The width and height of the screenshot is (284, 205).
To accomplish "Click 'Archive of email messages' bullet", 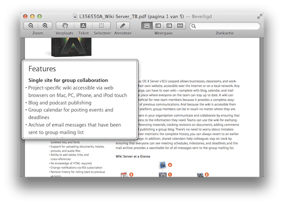I will (x=74, y=129).
